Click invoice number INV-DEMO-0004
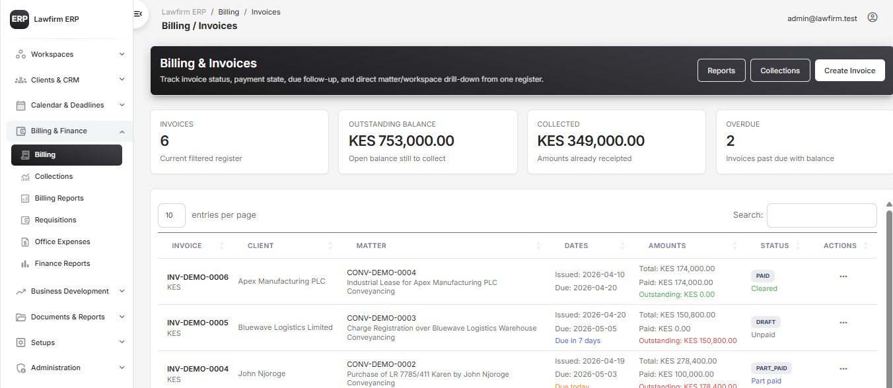 tap(197, 369)
